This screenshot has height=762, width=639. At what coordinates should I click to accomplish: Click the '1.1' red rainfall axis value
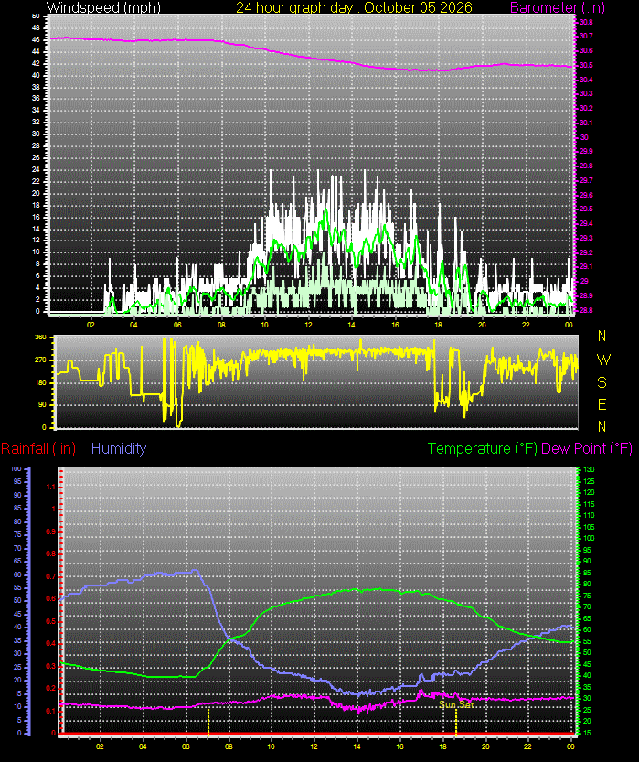(51, 487)
